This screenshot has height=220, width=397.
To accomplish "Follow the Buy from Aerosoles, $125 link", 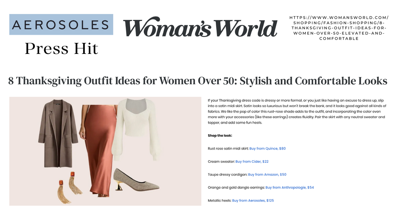I will coord(253,201).
